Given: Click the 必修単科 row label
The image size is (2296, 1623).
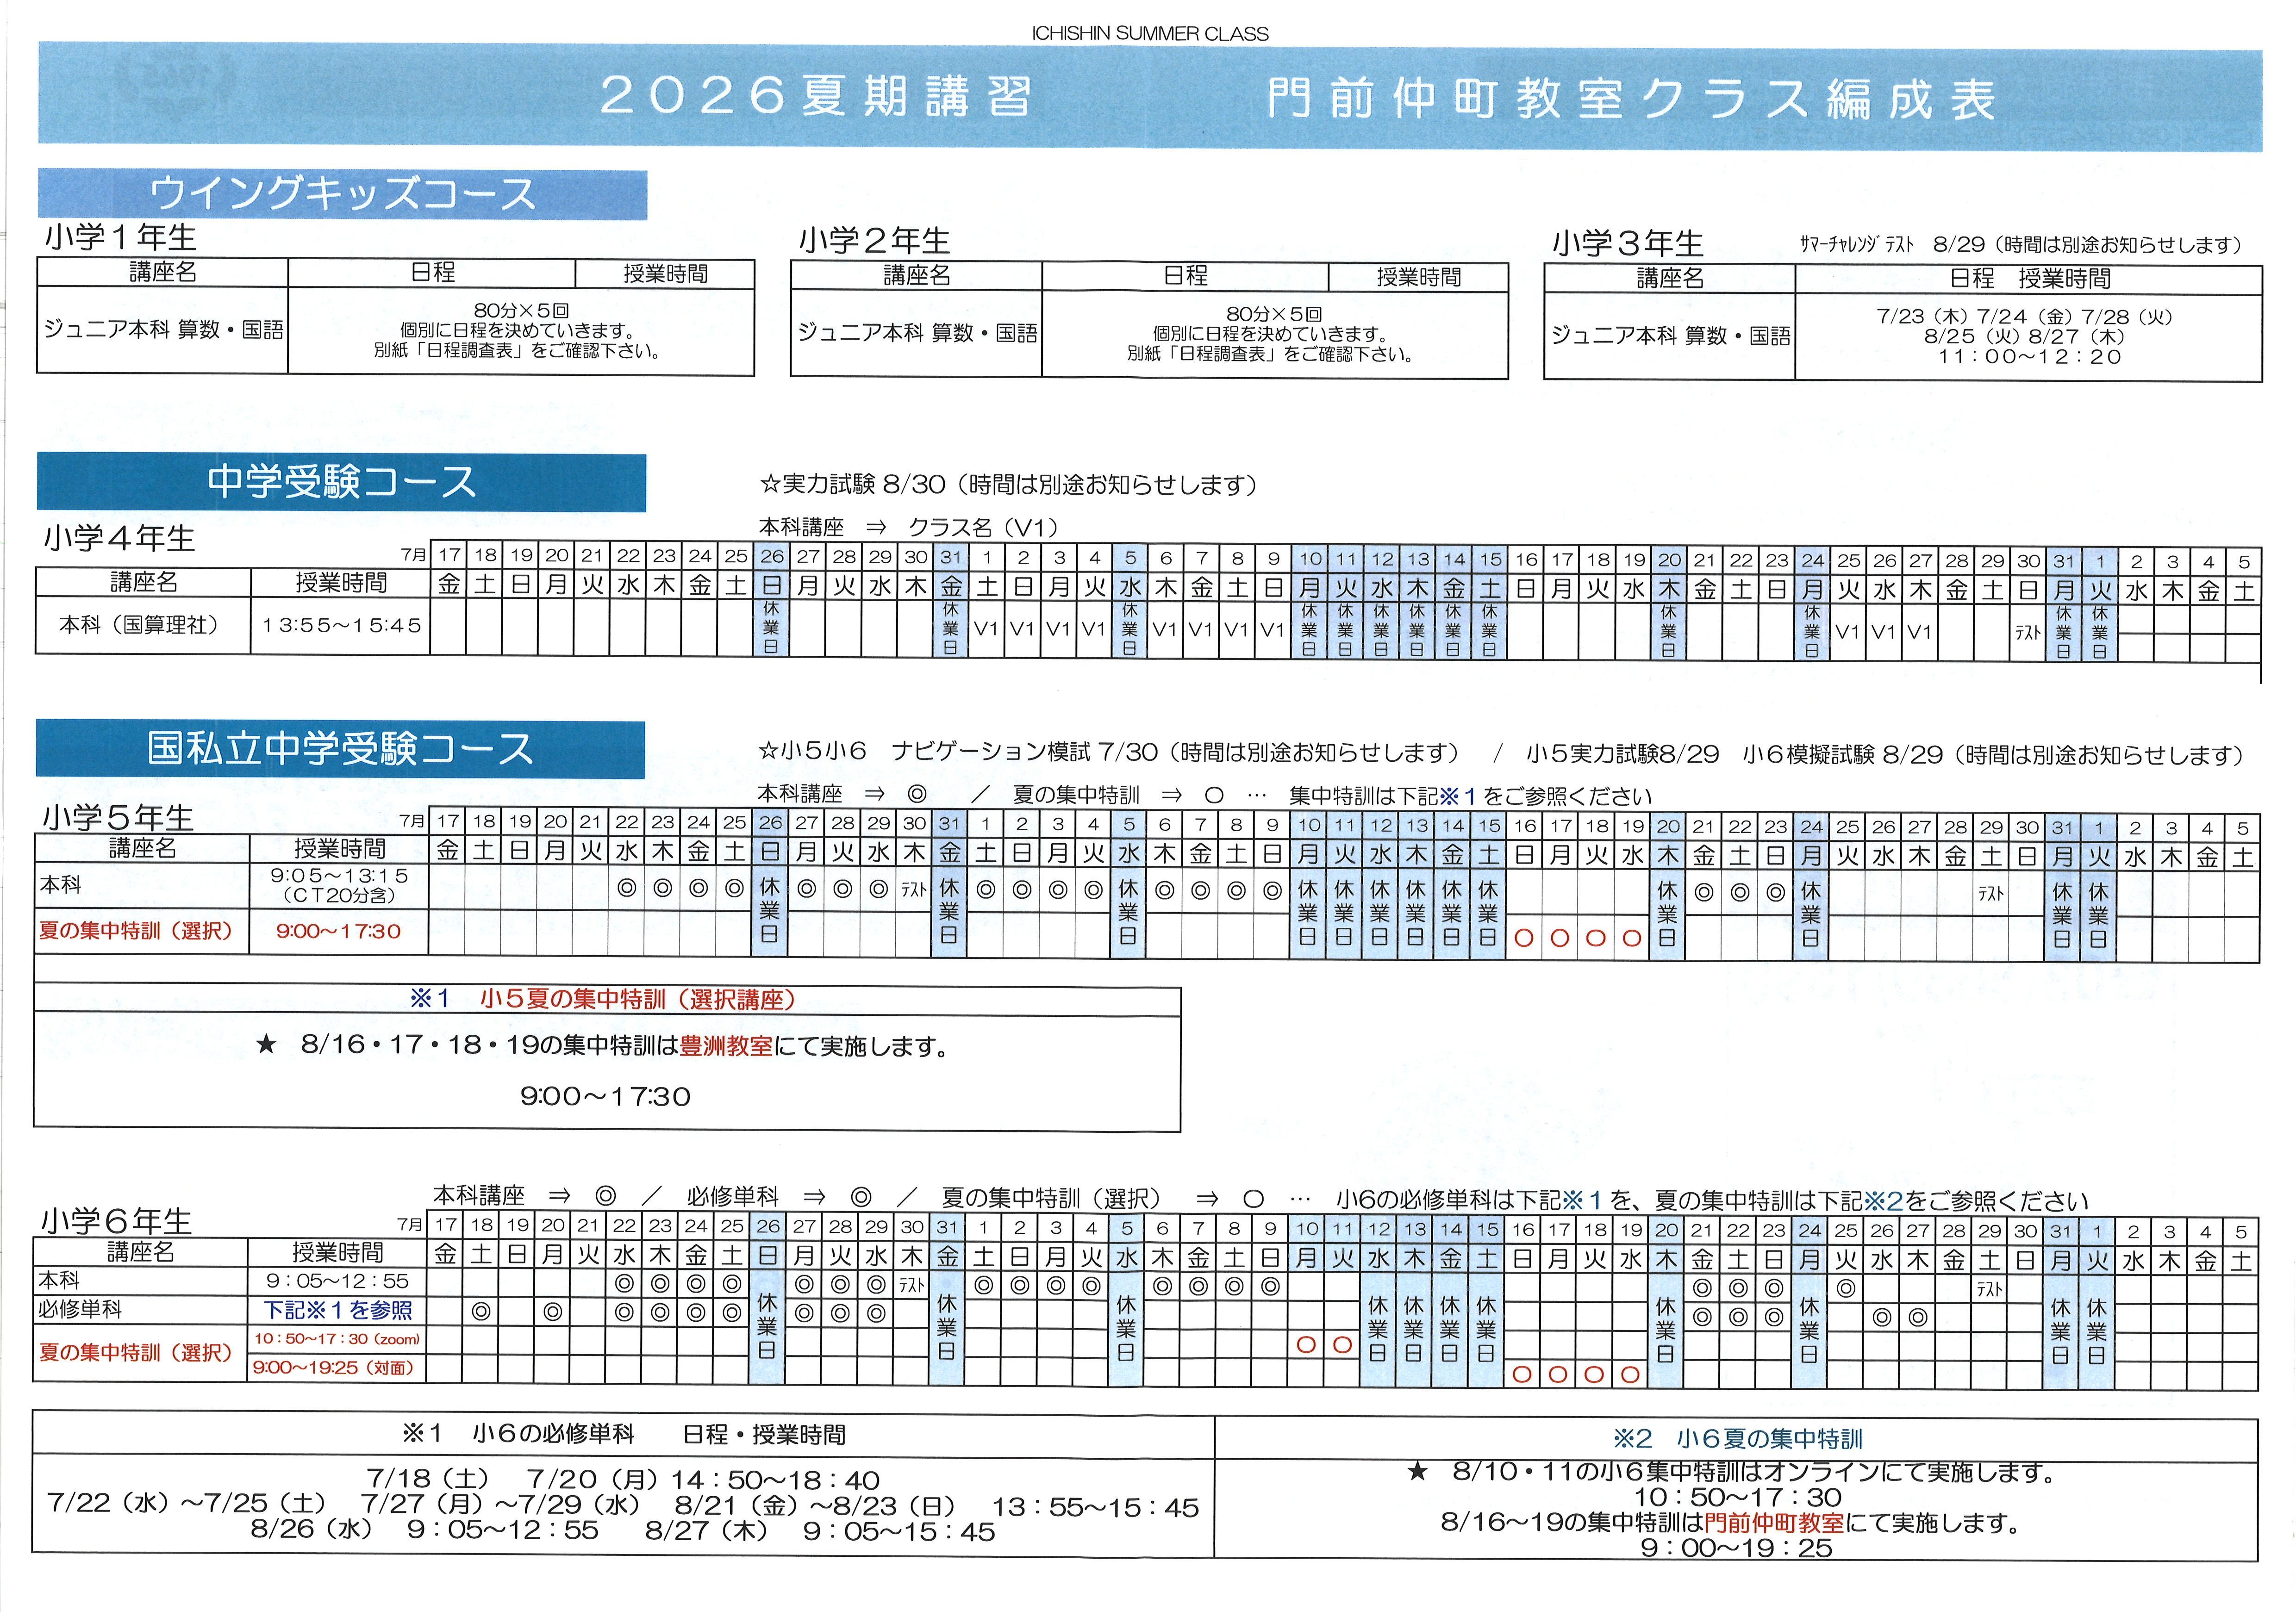Looking at the screenshot, I should coord(79,1310).
